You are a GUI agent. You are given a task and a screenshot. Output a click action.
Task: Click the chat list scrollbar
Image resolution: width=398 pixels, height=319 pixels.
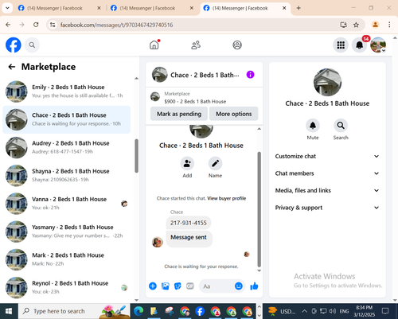(x=136, y=156)
